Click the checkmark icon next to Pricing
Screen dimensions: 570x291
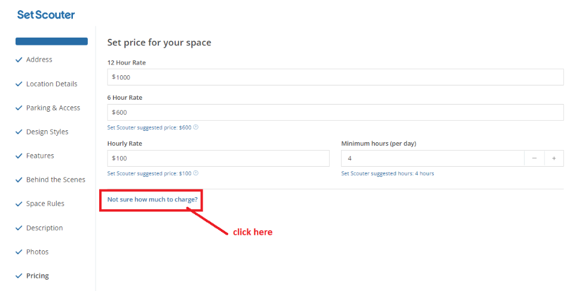pyautogui.click(x=19, y=276)
